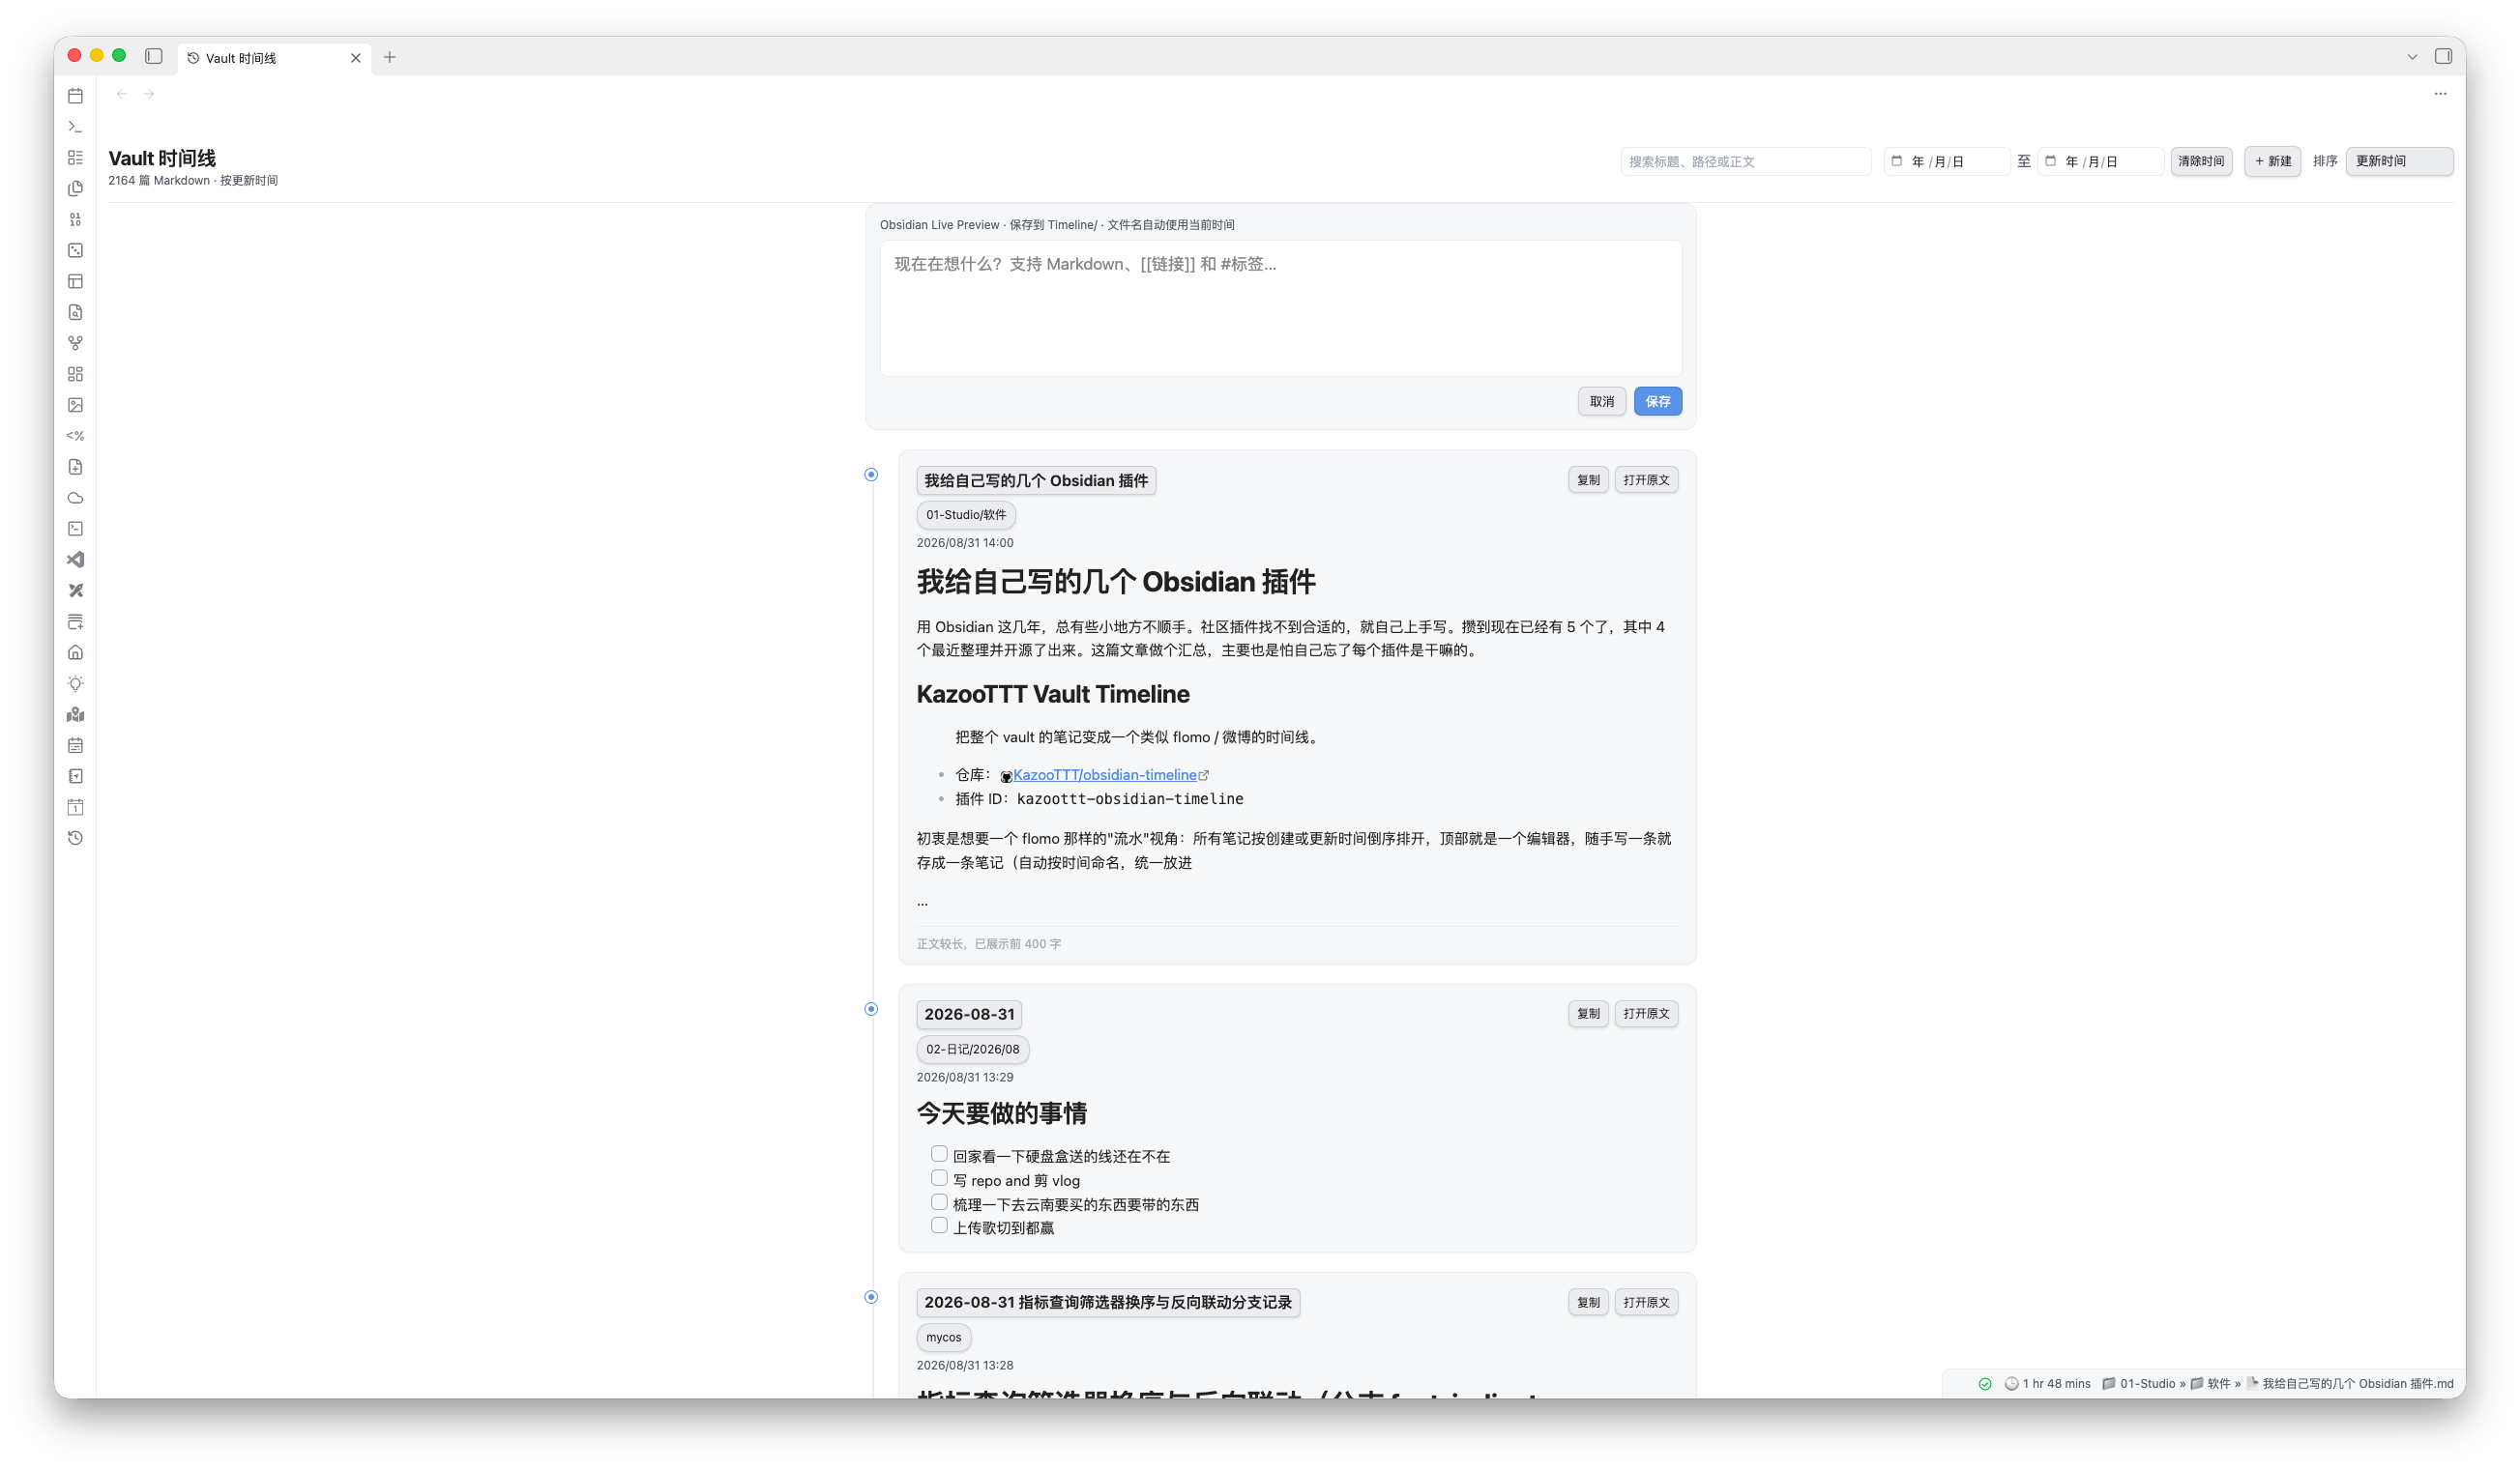Open the end date picker field
2520x1470 pixels.
click(x=2100, y=162)
